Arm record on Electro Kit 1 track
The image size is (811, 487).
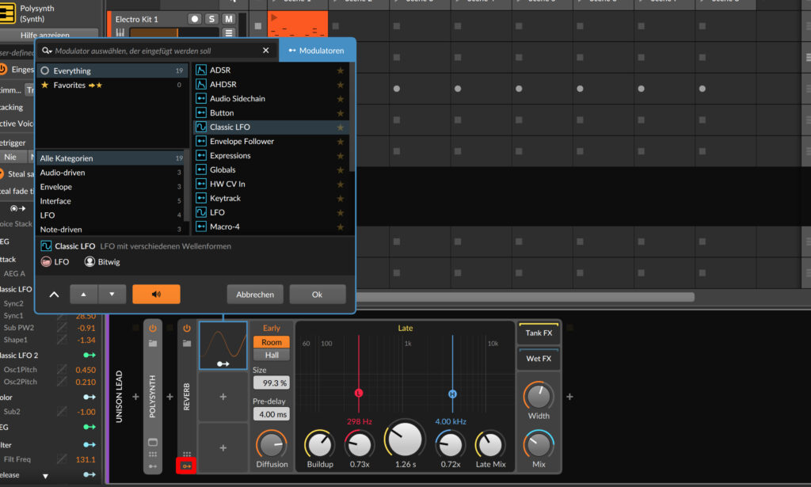tap(195, 19)
